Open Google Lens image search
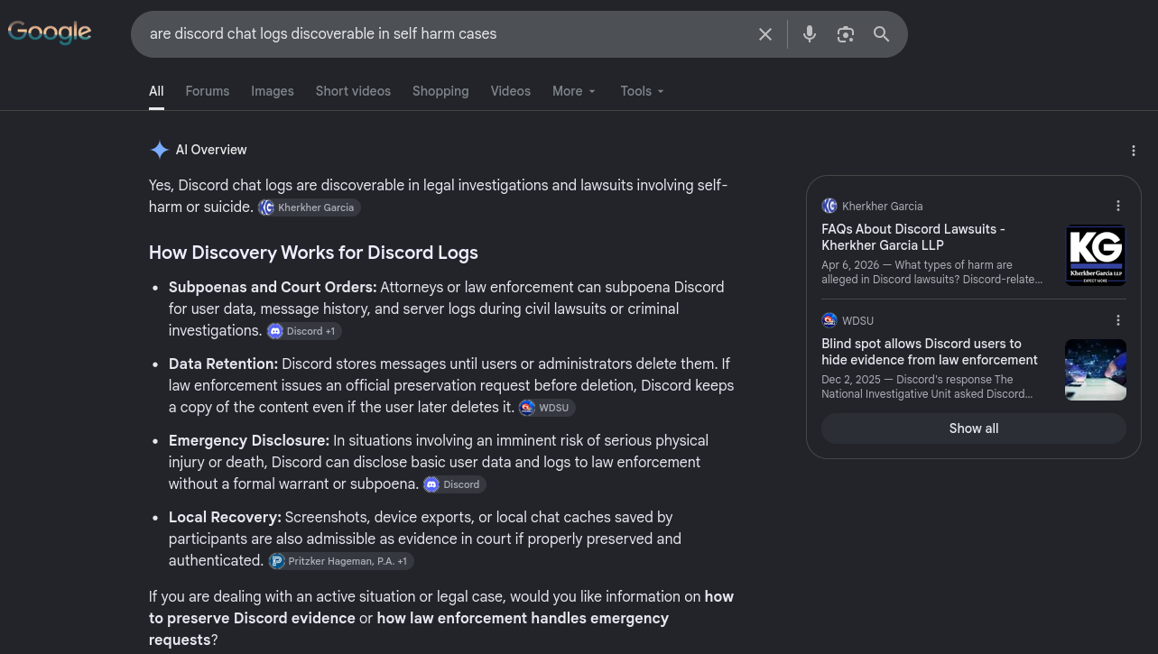1158x654 pixels. (846, 34)
